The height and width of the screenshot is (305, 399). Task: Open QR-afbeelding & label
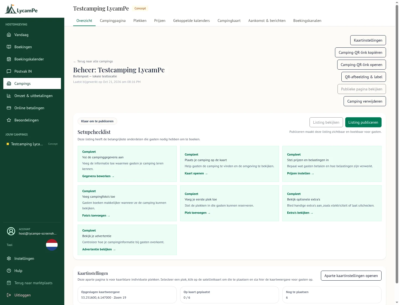click(x=364, y=77)
